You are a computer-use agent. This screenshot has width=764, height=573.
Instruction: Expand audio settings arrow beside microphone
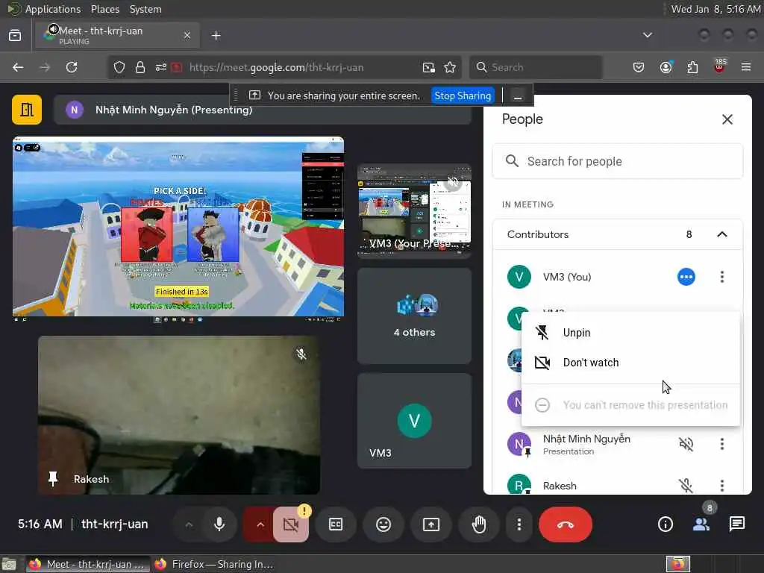point(189,525)
